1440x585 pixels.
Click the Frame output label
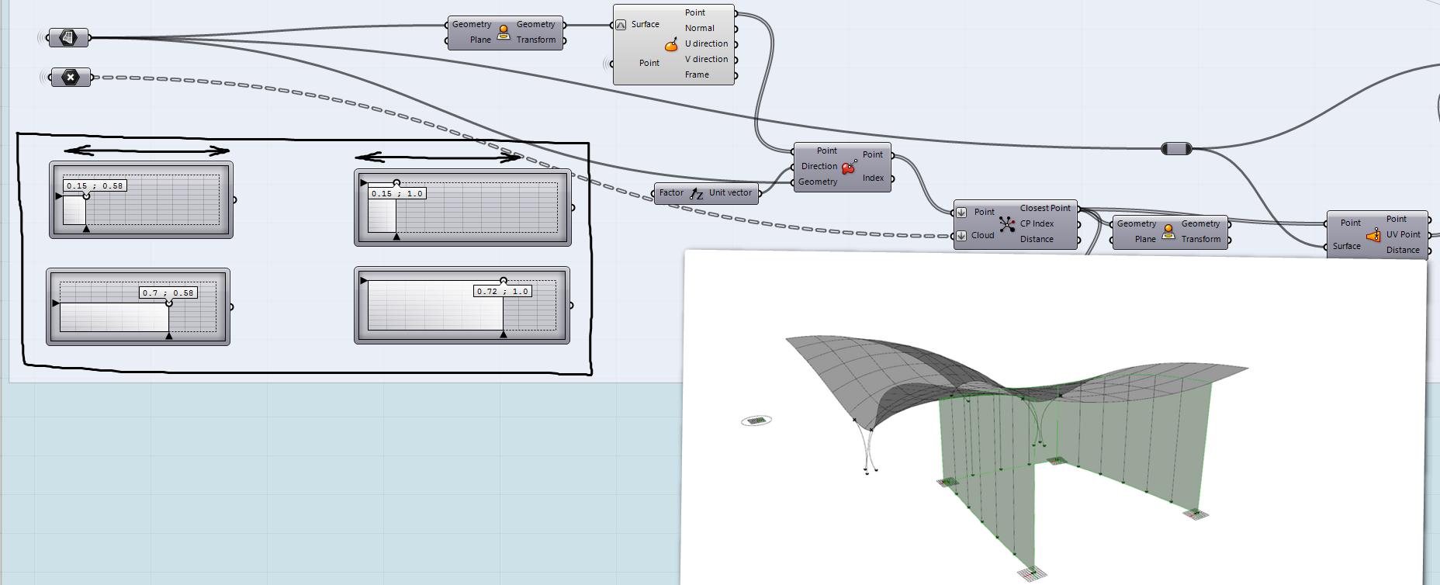[697, 75]
